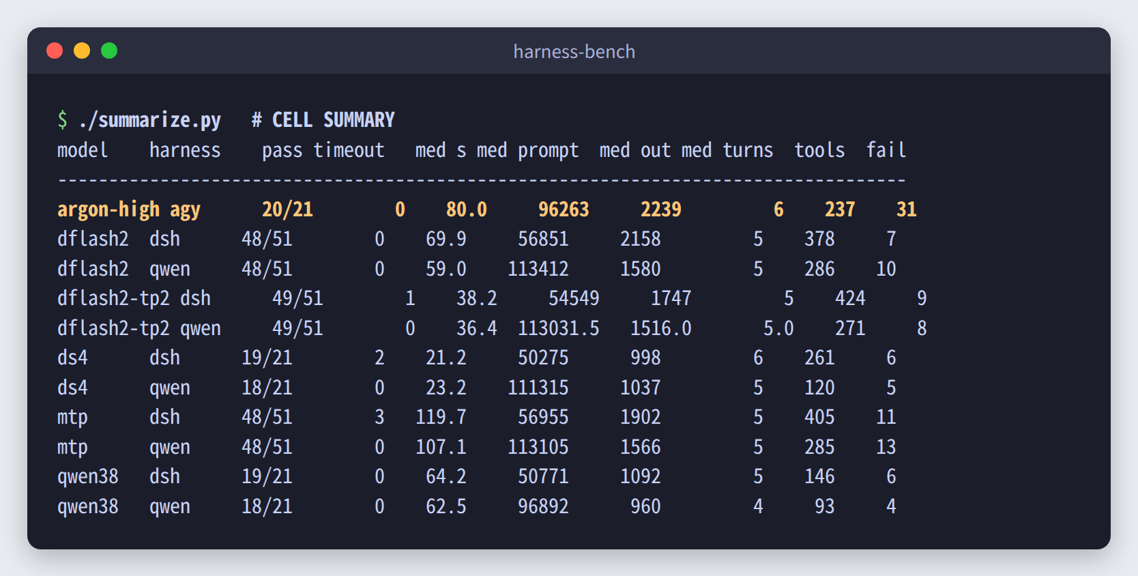Select the median prompt value 96263
The height and width of the screenshot is (576, 1138).
tap(564, 210)
